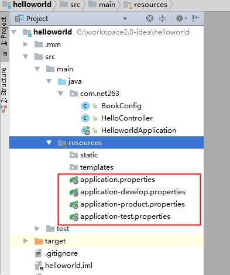Open the Project view mode dropdown
The height and width of the screenshot is (275, 230).
(x=125, y=19)
